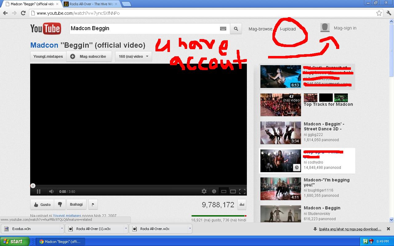The image size is (394, 246).
Task: Click the Chrome taskbar button Madcon "Beggin"
Action: point(60,241)
